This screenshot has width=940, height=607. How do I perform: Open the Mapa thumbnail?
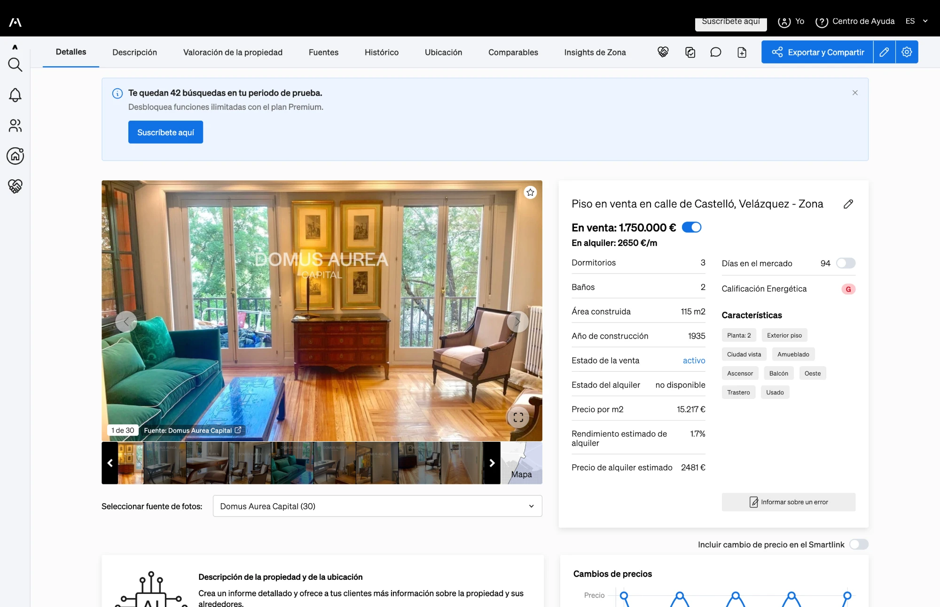tap(522, 463)
